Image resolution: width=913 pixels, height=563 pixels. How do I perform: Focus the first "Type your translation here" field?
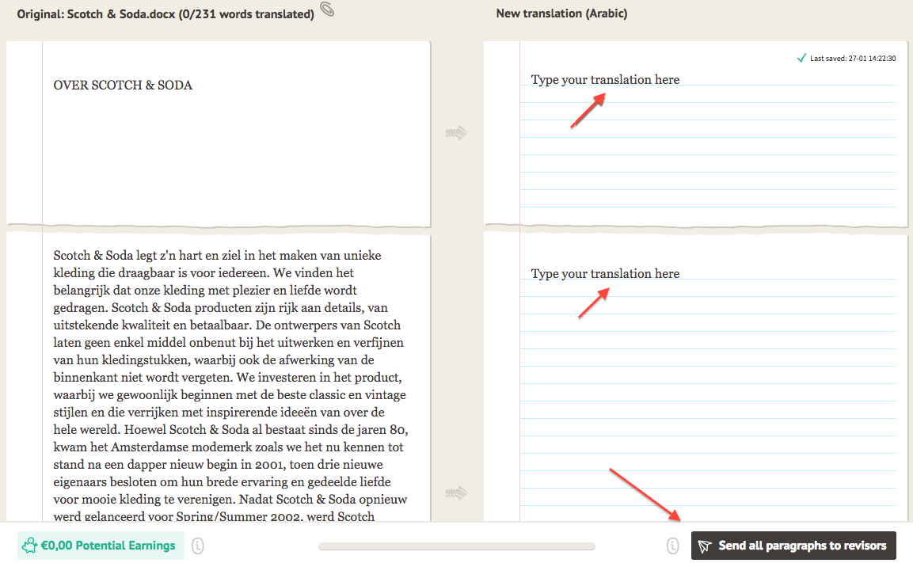point(605,80)
